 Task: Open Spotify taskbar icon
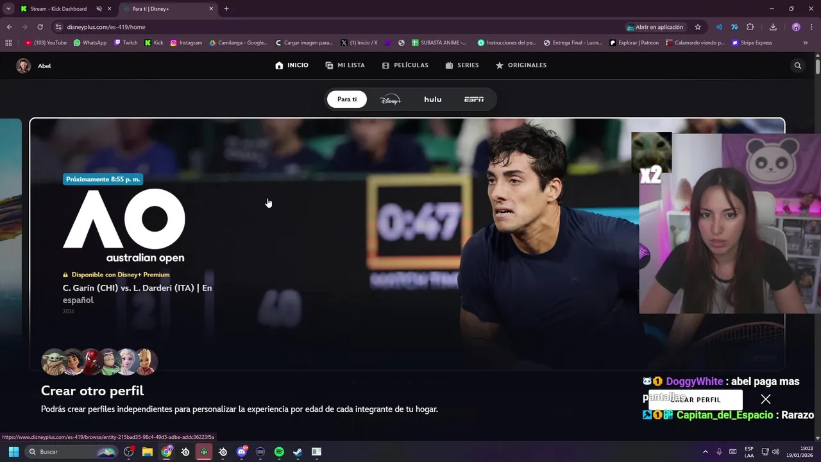click(x=279, y=452)
